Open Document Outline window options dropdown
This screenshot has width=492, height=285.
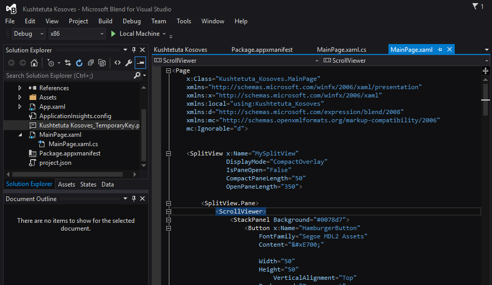(125, 198)
